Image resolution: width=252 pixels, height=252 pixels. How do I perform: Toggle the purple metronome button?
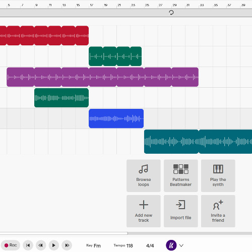pos(171,245)
